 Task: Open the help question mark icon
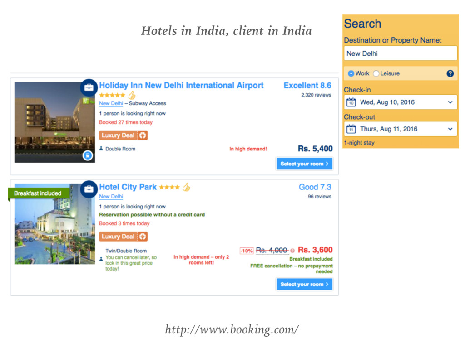(x=450, y=73)
